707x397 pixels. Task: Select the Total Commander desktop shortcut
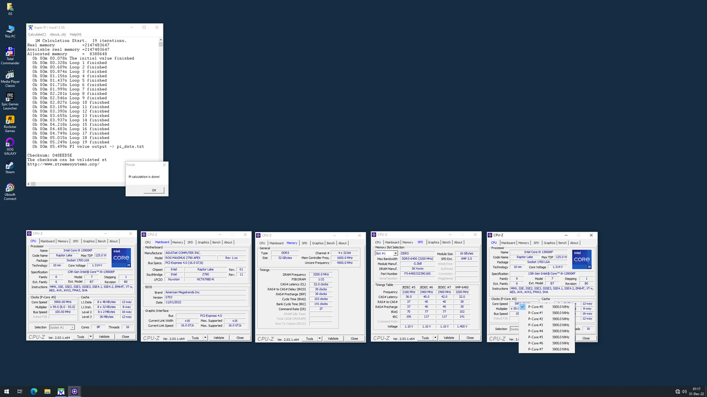[10, 56]
